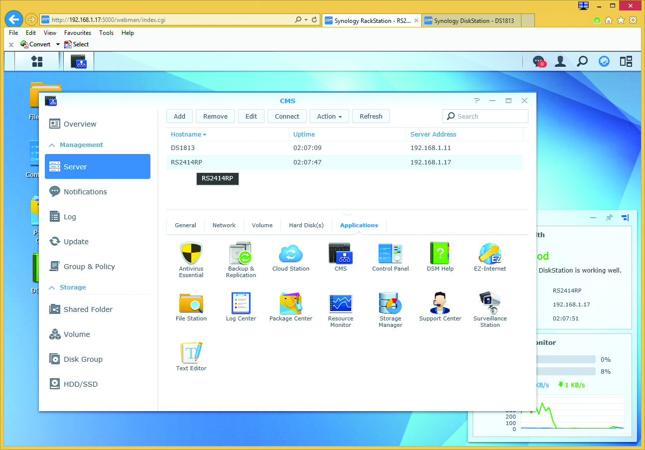Open Backup & Replication icon

point(241,253)
